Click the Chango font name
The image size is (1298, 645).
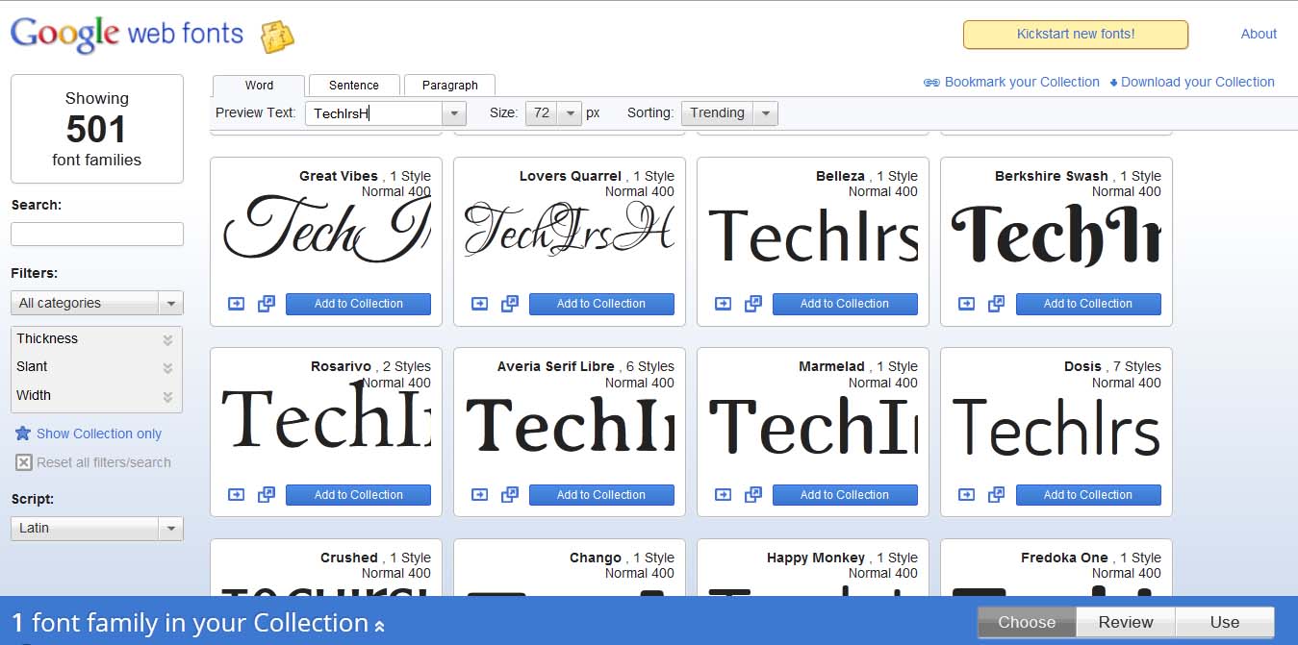[x=596, y=558]
